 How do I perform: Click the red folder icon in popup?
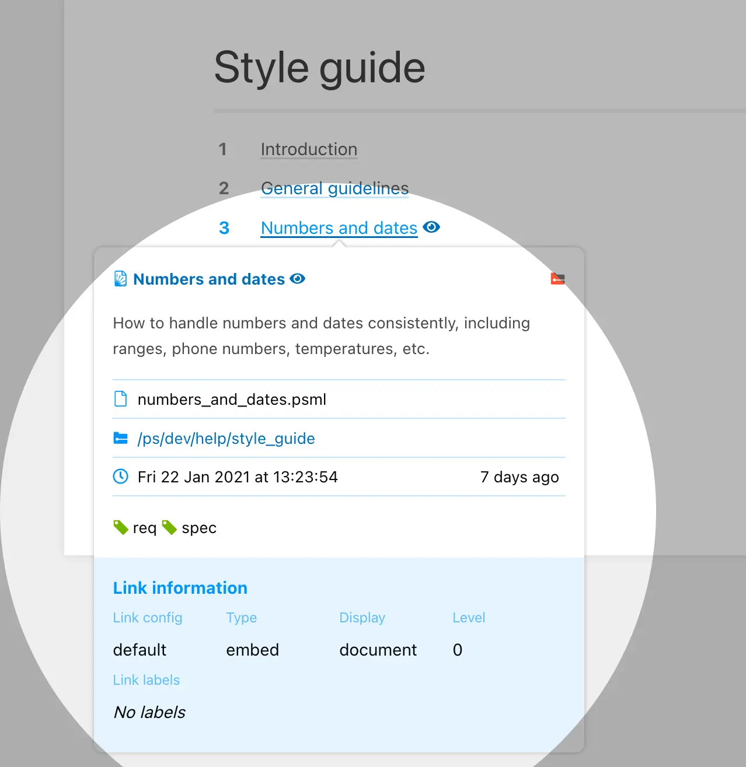(557, 279)
